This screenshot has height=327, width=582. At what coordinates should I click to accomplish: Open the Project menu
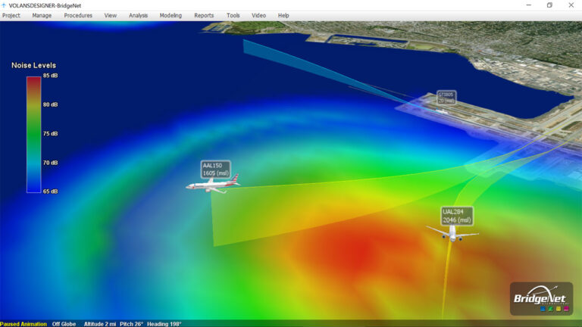11,15
